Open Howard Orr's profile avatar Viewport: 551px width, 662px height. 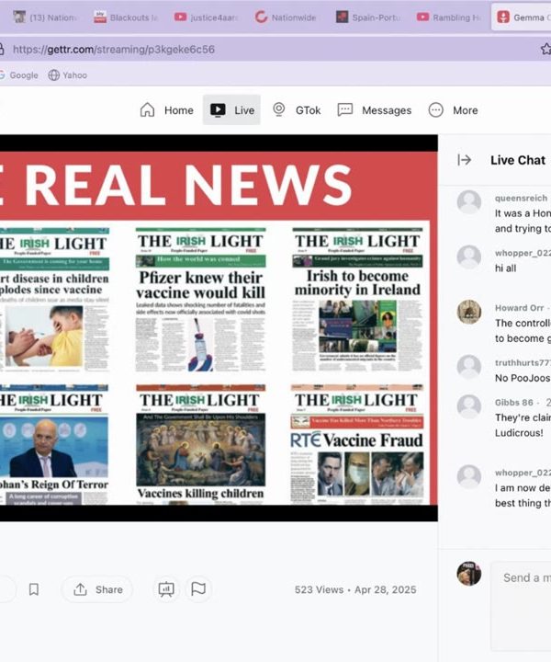(468, 312)
